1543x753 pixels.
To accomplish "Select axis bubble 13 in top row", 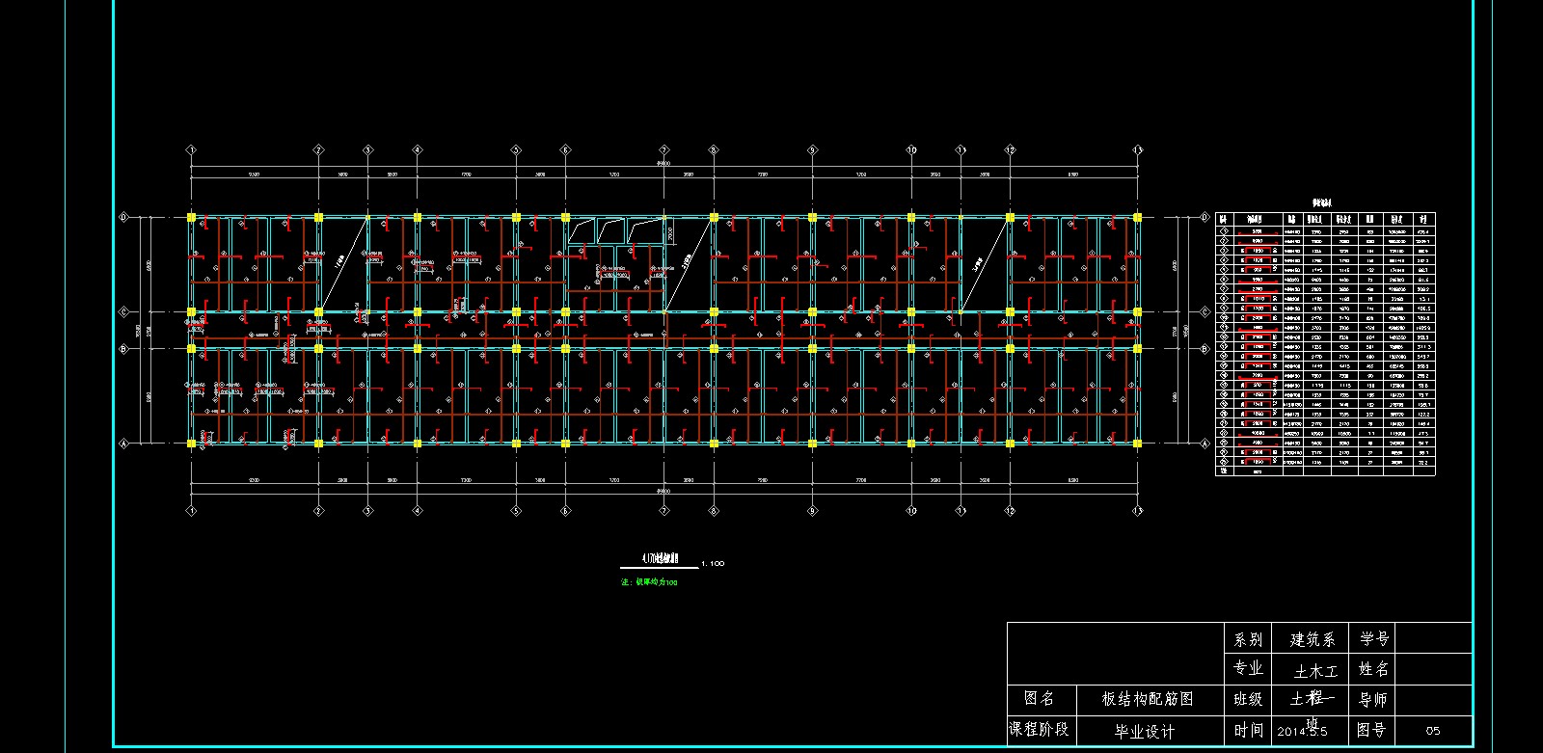I will tap(1138, 150).
